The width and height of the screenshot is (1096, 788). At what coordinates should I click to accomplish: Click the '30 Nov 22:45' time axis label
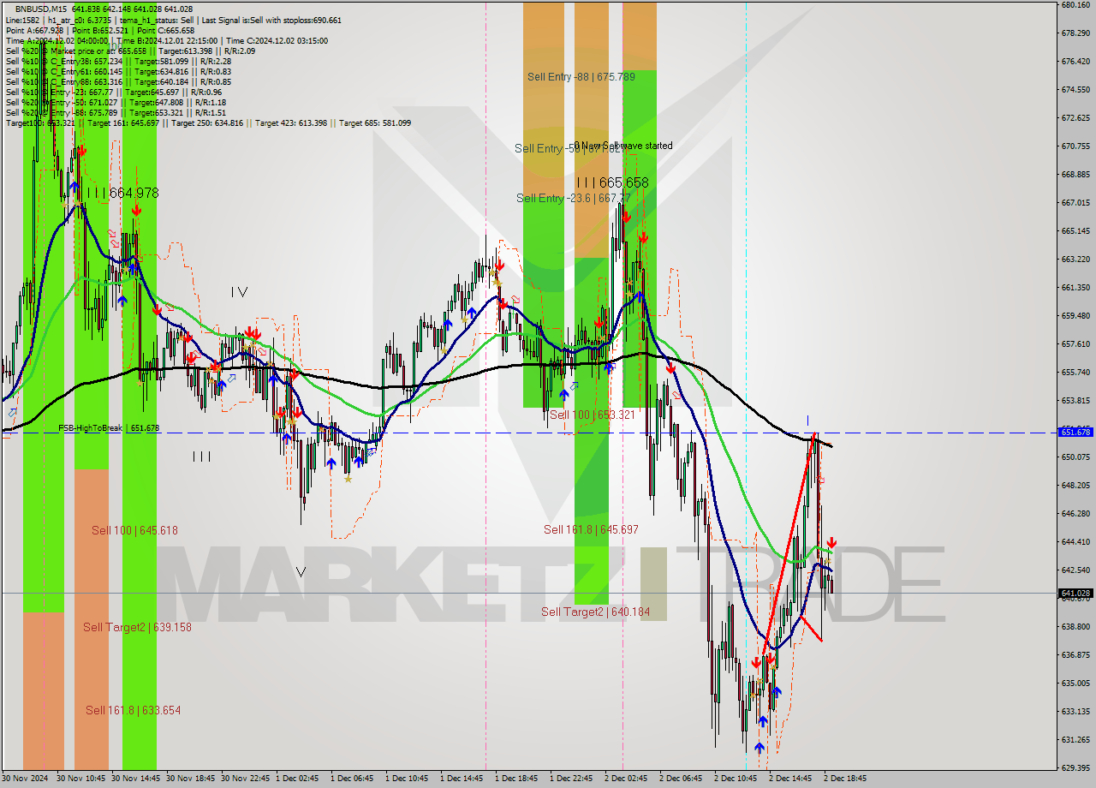(x=245, y=779)
